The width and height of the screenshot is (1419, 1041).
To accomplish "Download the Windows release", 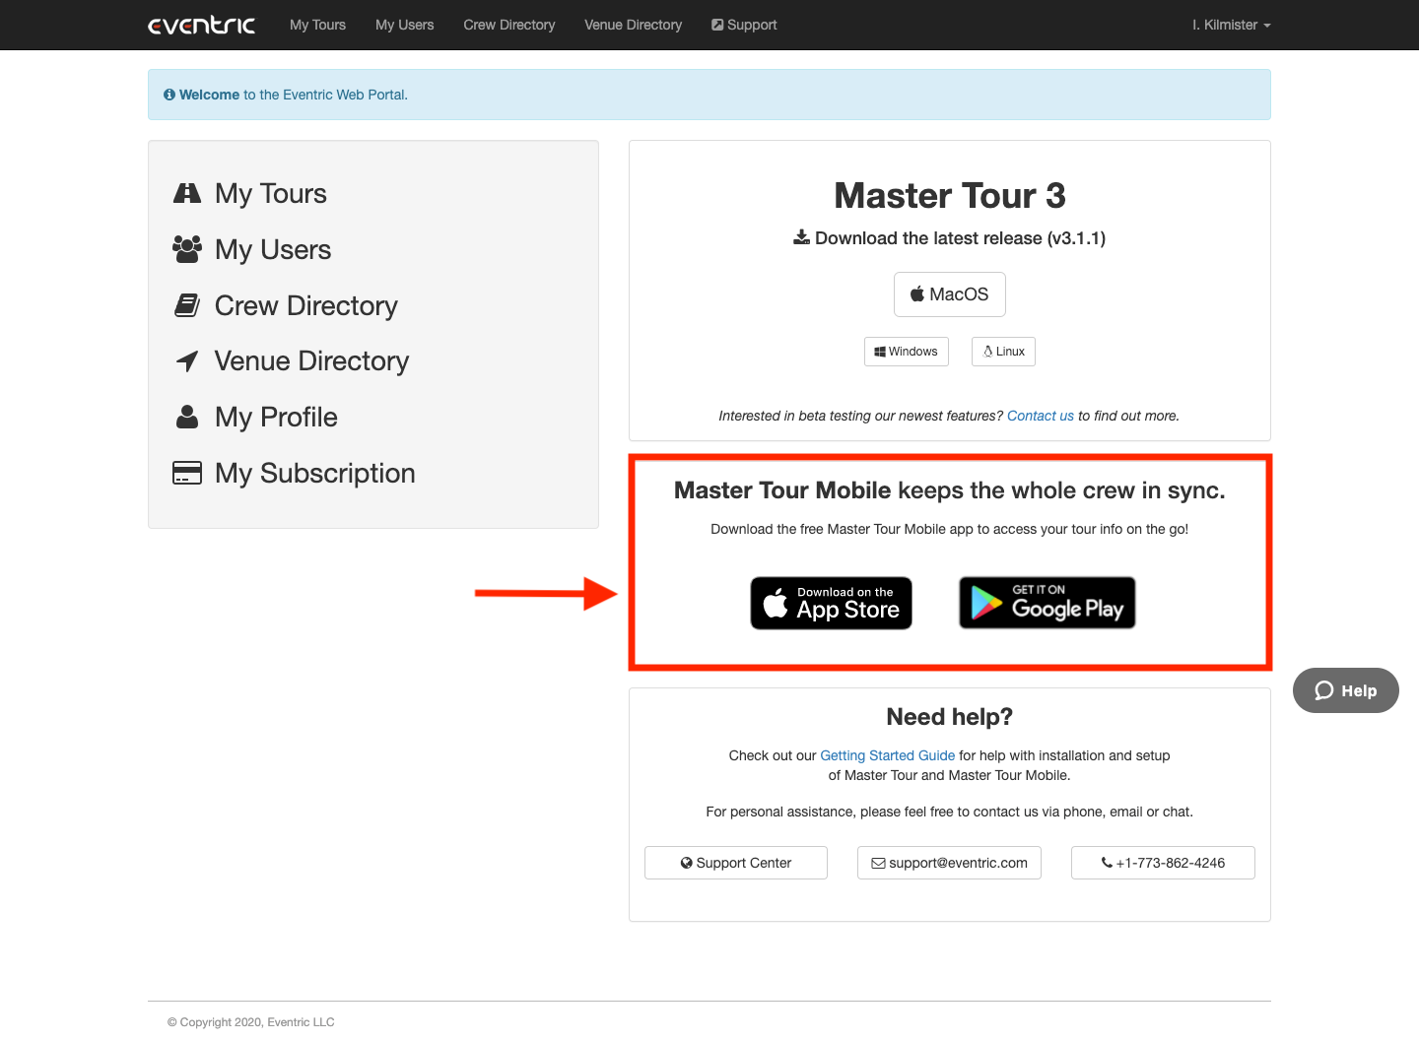I will (x=906, y=352).
